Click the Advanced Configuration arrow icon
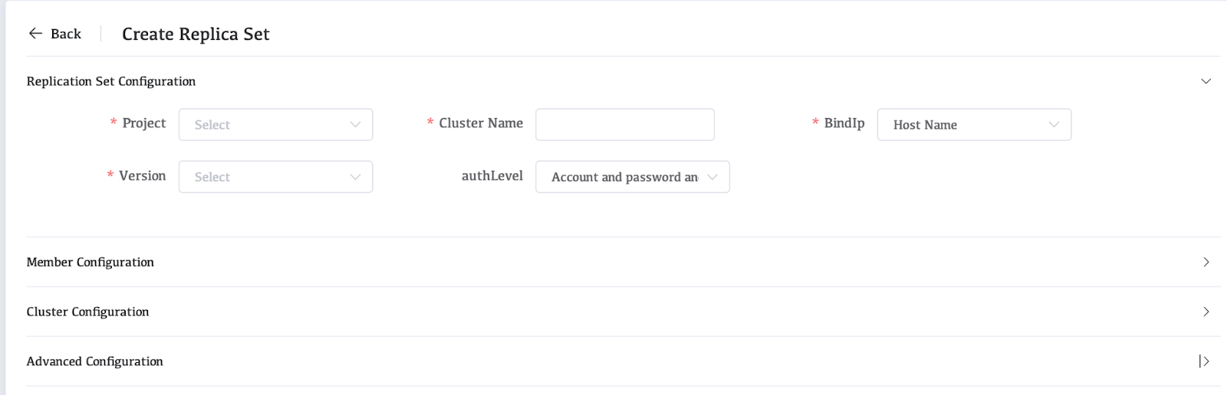The image size is (1227, 395). (x=1204, y=361)
